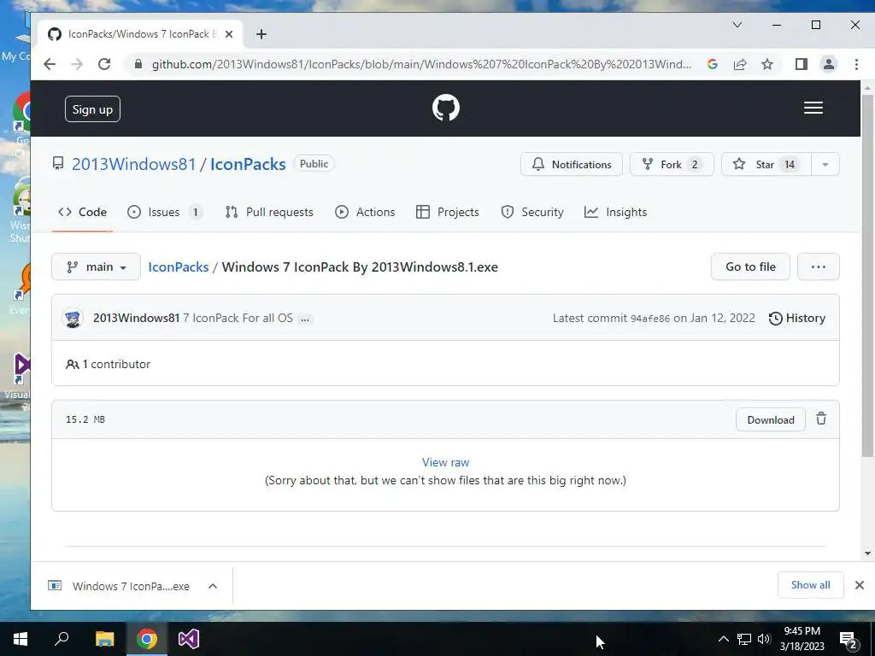Open the hamburger navigation menu
The image size is (875, 656).
[x=813, y=108]
